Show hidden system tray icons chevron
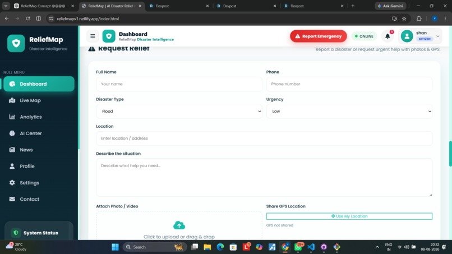This screenshot has width=452, height=254. coord(377,247)
